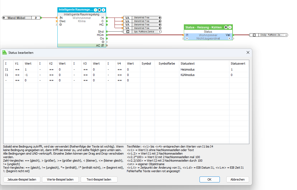Open settings gear of Intelligente Raumregelung block
Screen dimensions: 297x190
99,9
